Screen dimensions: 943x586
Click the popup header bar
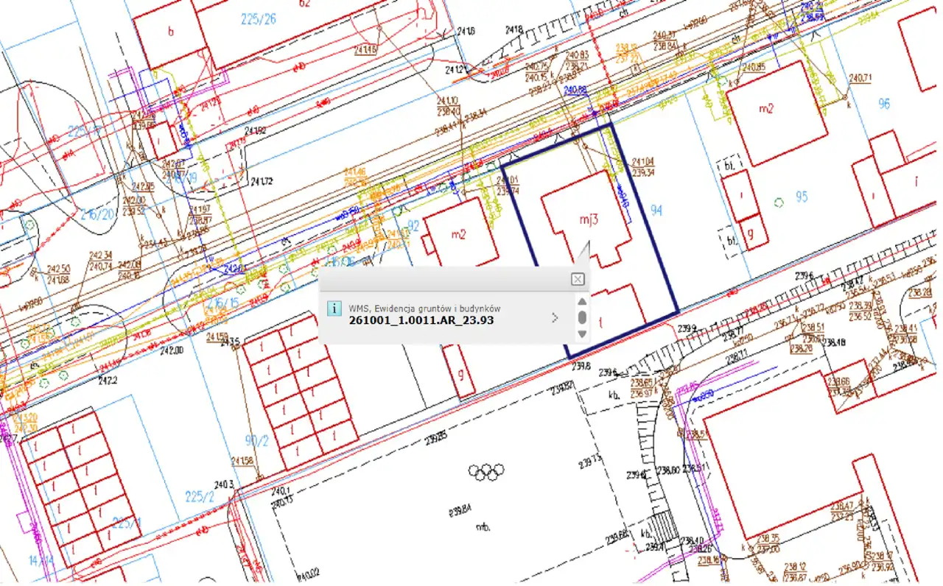(442, 279)
